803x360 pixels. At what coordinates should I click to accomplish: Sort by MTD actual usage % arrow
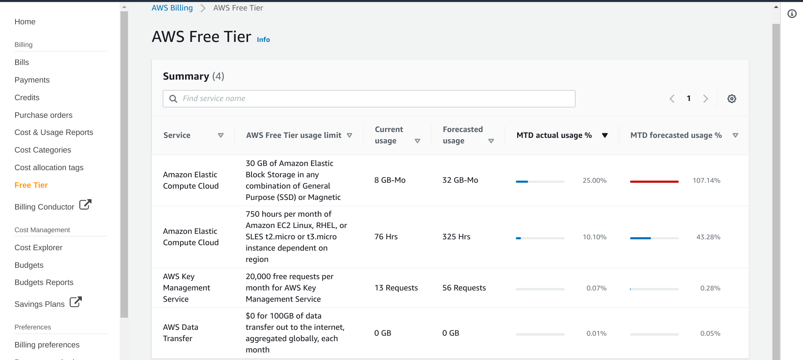click(x=605, y=135)
